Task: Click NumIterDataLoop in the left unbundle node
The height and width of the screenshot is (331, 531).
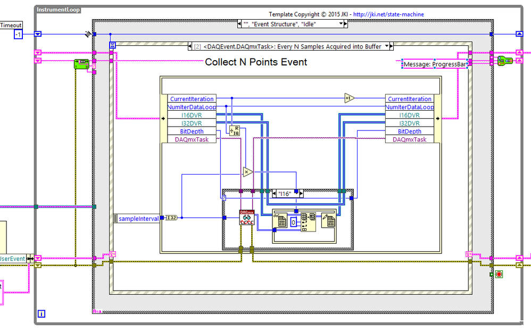Action: (192, 107)
